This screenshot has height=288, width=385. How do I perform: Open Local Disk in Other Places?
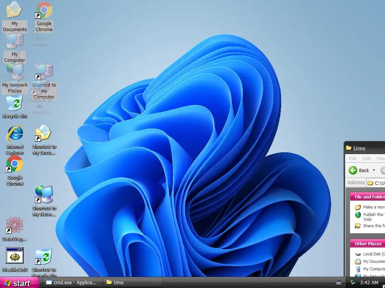click(374, 254)
